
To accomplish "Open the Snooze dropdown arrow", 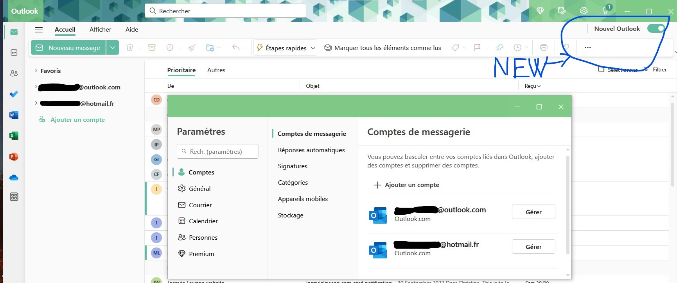I will click(526, 48).
